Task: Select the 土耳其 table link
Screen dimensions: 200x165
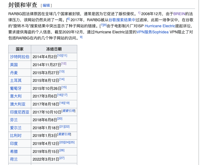Action: tap(16, 80)
